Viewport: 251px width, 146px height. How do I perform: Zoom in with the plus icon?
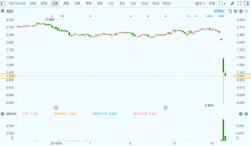pyautogui.click(x=235, y=11)
